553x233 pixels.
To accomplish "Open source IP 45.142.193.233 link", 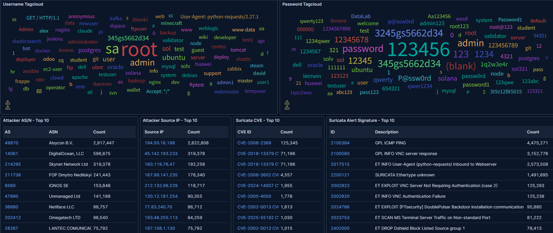I will click(x=161, y=154).
